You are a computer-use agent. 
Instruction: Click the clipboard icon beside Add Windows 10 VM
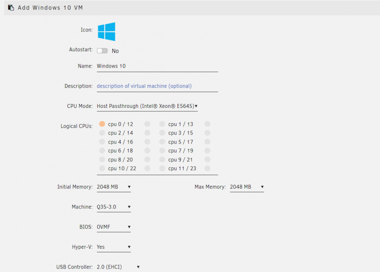point(11,8)
